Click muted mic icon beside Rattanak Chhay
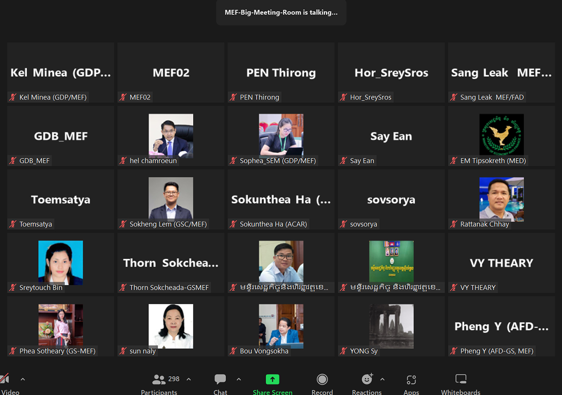Viewport: 562px width, 395px height. (454, 224)
